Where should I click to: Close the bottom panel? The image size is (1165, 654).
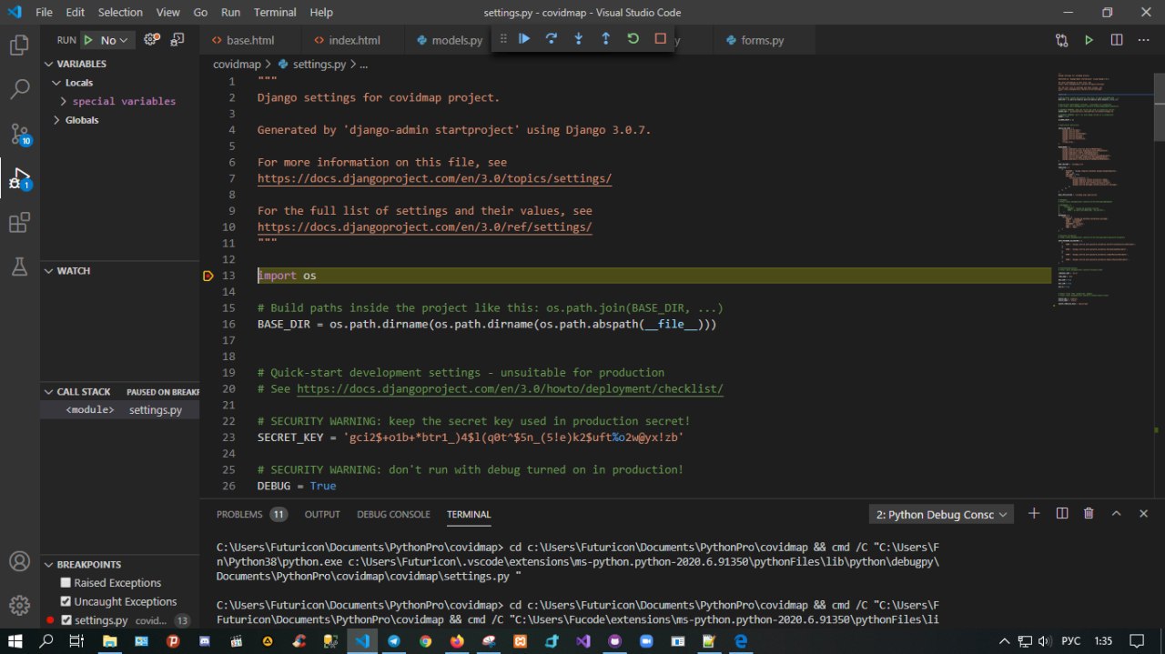click(x=1143, y=514)
